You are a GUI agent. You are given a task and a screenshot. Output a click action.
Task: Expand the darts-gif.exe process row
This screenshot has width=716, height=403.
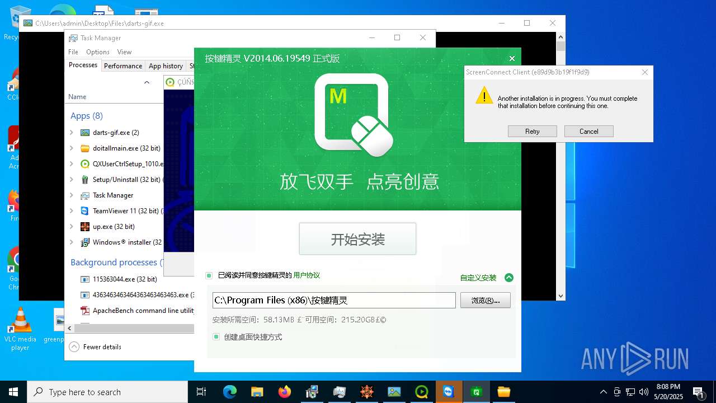(x=72, y=133)
